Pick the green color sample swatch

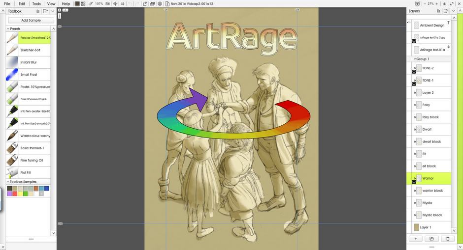(x=26, y=194)
